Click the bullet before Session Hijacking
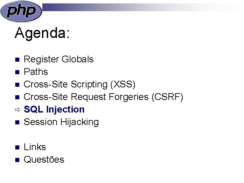244x183 pixels. (x=17, y=122)
